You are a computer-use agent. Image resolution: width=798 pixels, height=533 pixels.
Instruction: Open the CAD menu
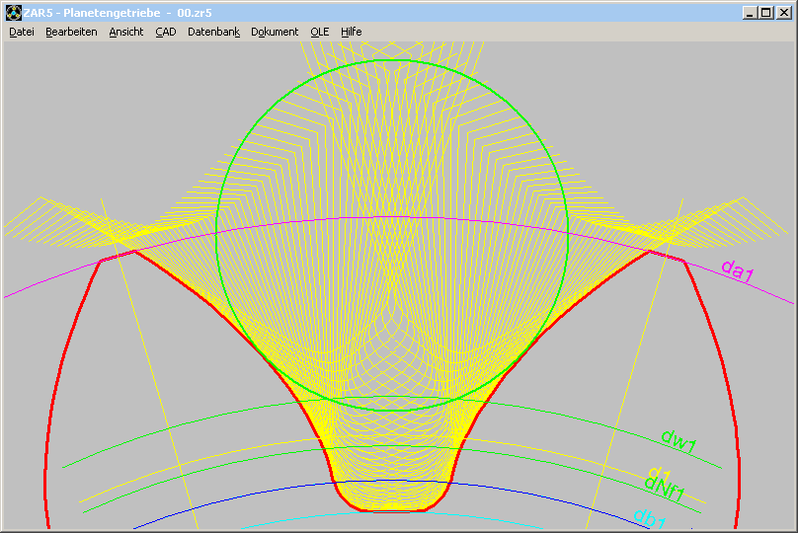[165, 32]
